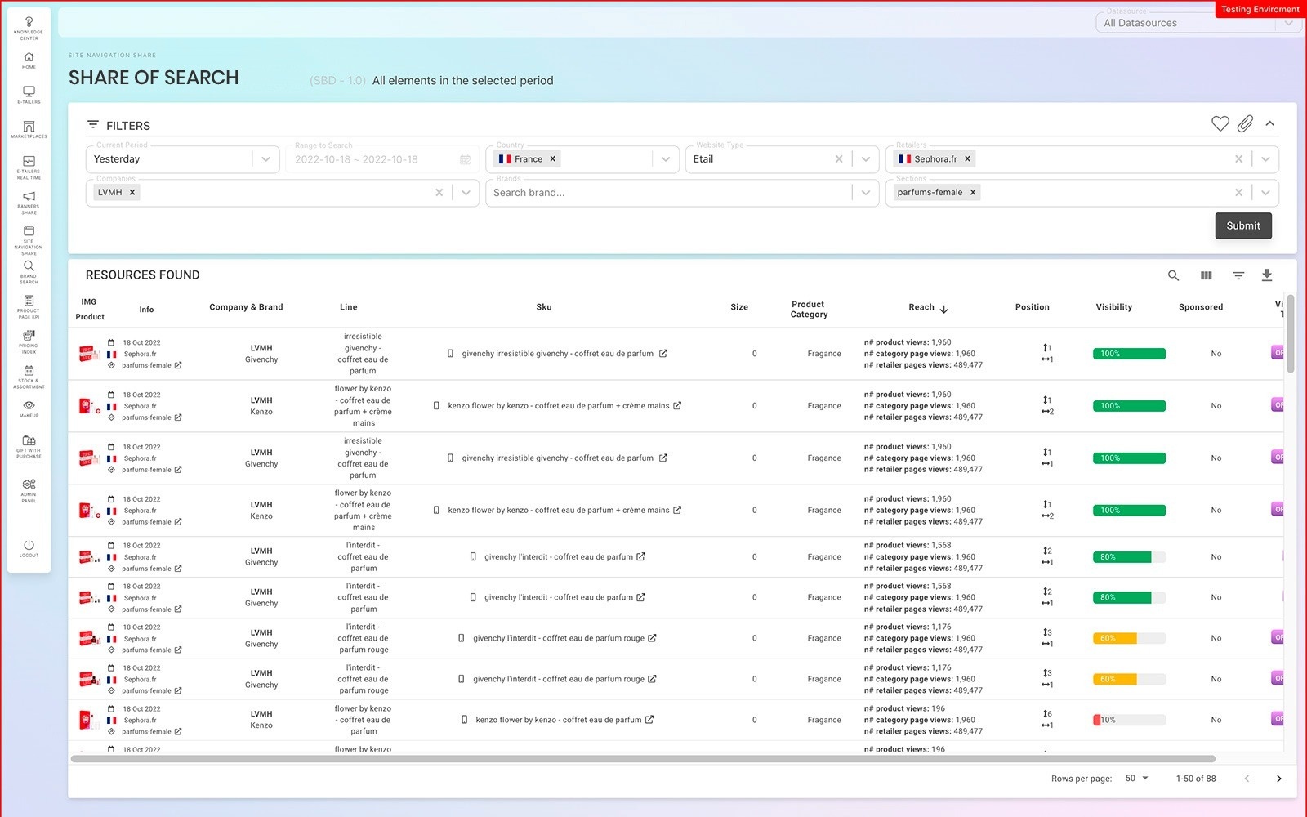Click the paperclip attach icon
The height and width of the screenshot is (817, 1307).
point(1245,123)
